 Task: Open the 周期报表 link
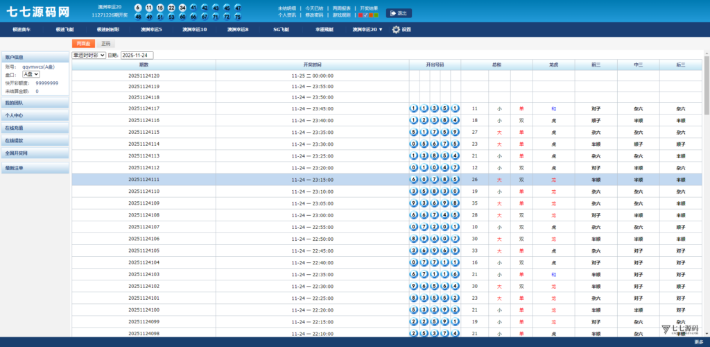tap(342, 8)
